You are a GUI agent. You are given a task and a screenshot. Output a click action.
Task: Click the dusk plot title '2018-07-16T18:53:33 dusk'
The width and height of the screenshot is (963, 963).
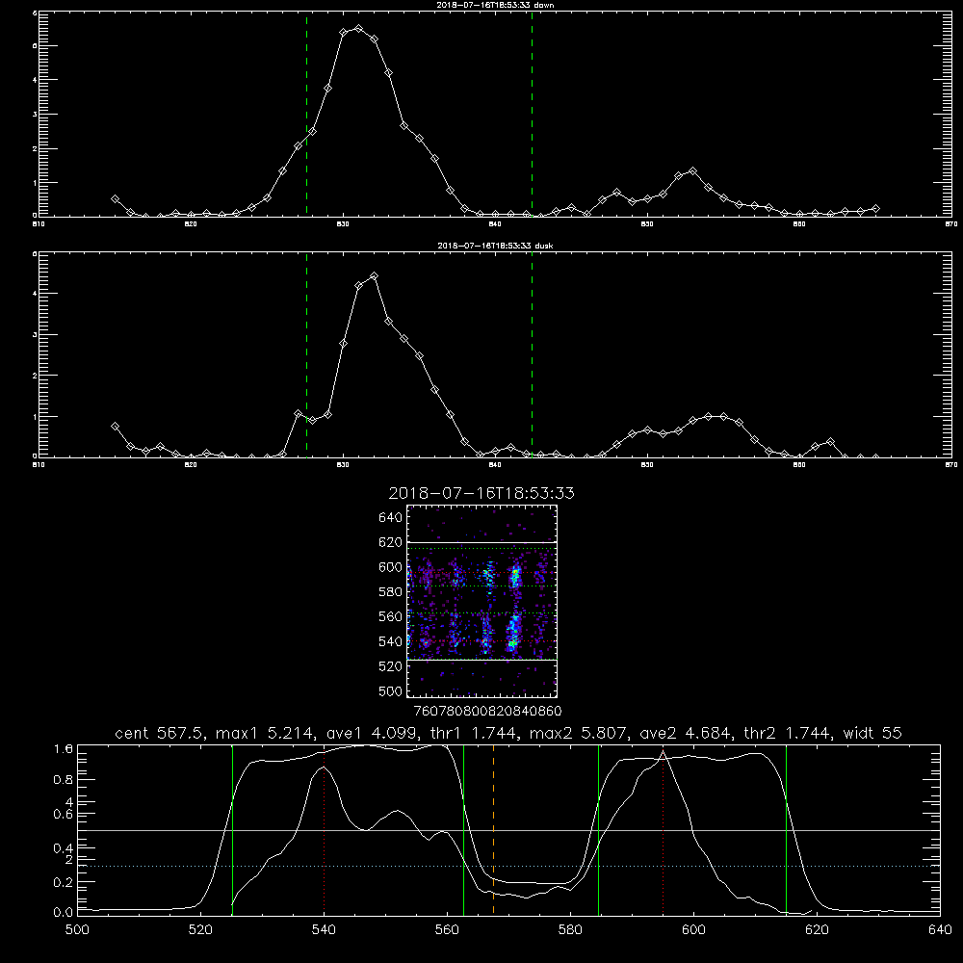click(495, 246)
